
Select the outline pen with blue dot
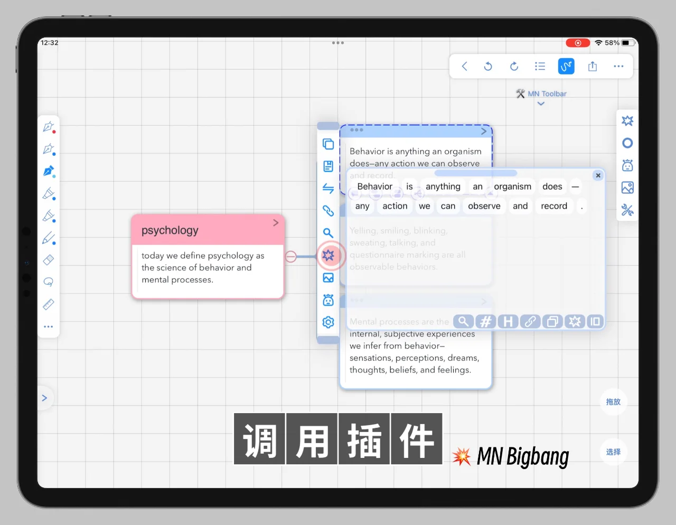49,149
